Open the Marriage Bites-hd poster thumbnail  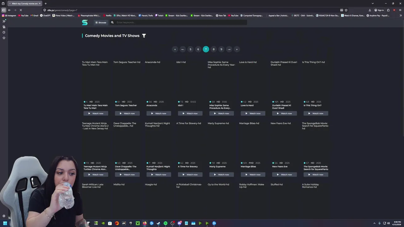(253, 142)
